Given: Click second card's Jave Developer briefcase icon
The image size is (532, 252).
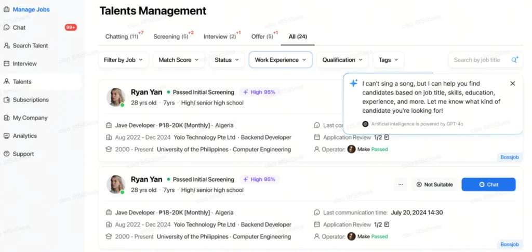Looking at the screenshot, I should coord(109,213).
